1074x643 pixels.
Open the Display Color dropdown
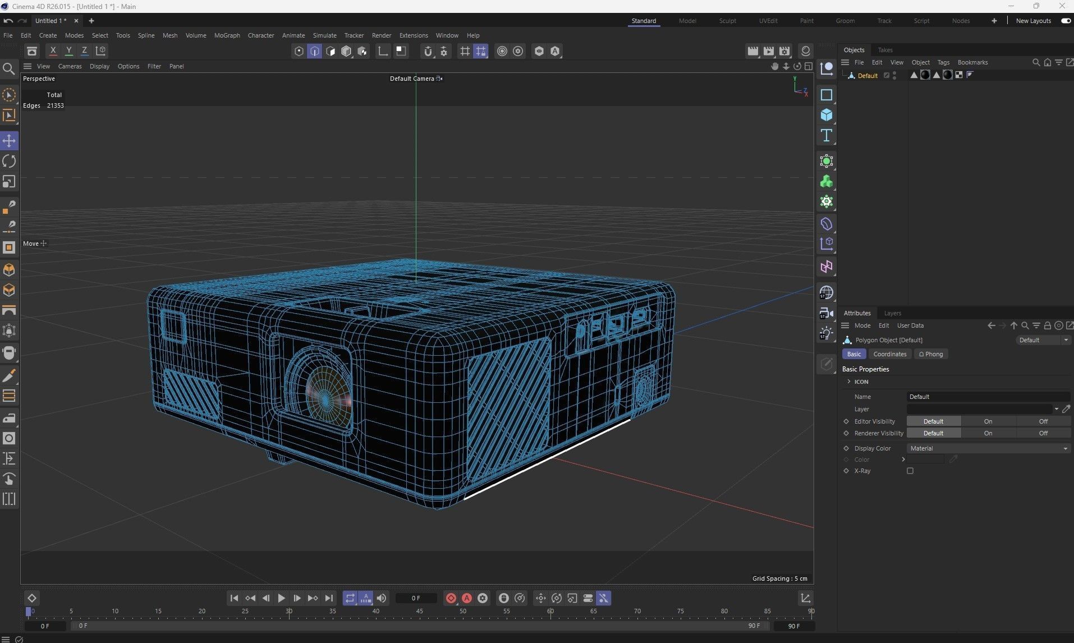(x=989, y=448)
